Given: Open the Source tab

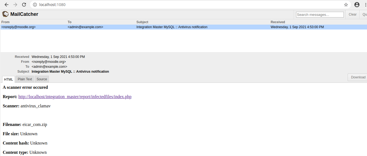Looking at the screenshot, I should pyautogui.click(x=42, y=79).
